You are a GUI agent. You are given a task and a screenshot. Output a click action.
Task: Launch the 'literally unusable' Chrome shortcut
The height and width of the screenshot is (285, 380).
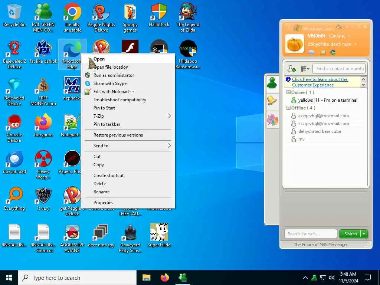(72, 18)
